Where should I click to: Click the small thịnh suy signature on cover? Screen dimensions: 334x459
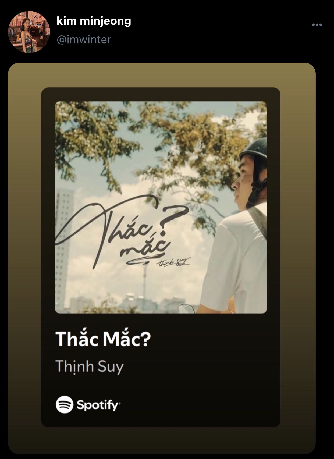click(x=173, y=262)
